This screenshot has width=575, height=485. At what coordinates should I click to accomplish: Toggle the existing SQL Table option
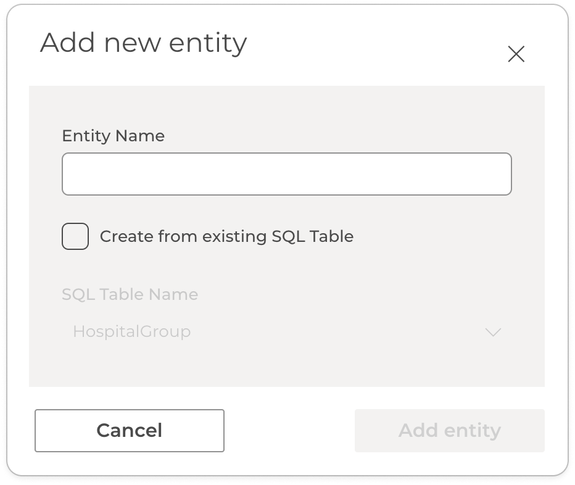pos(75,236)
